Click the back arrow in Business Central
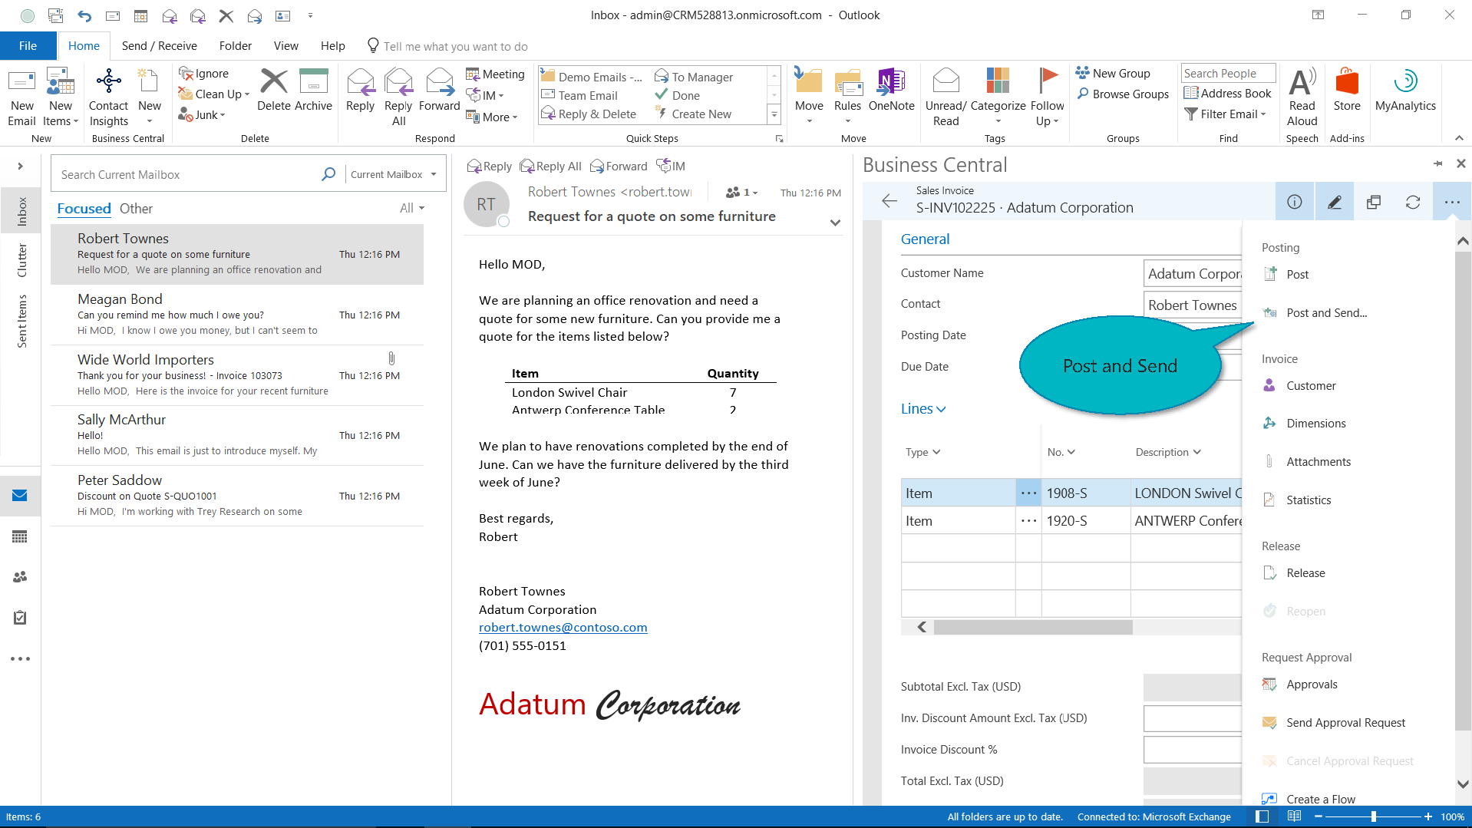 click(889, 201)
